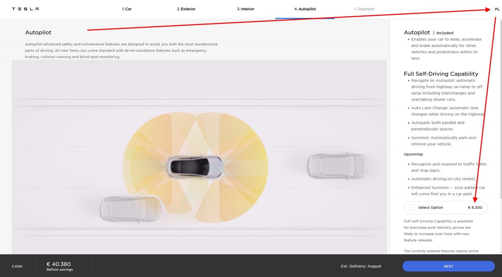Open the 2. Exterior step

(x=186, y=9)
